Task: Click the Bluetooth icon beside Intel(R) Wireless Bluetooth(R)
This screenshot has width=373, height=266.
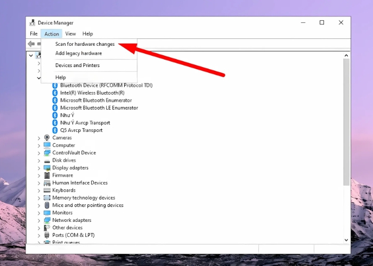Action: pyautogui.click(x=55, y=93)
